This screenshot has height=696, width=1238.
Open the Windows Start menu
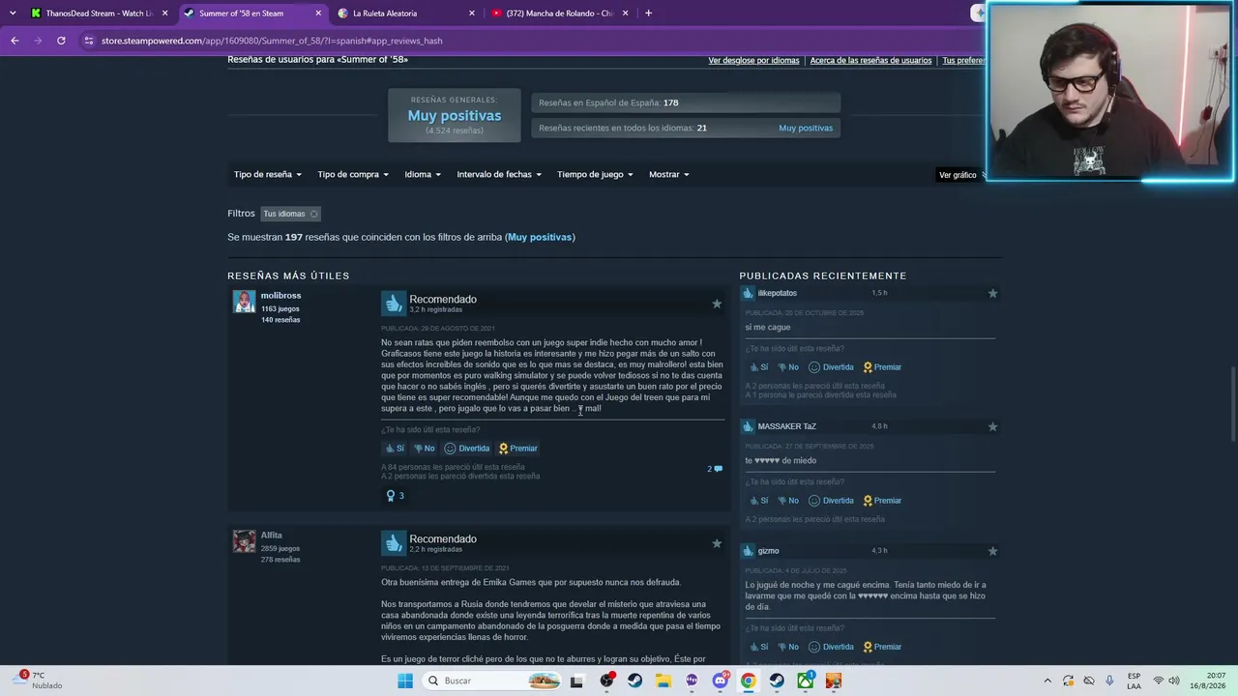click(405, 681)
